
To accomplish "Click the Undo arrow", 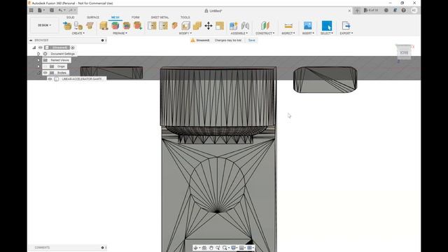I will coord(61,10).
